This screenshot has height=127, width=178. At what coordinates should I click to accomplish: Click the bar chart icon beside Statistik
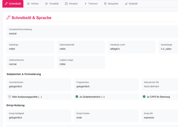126,4
